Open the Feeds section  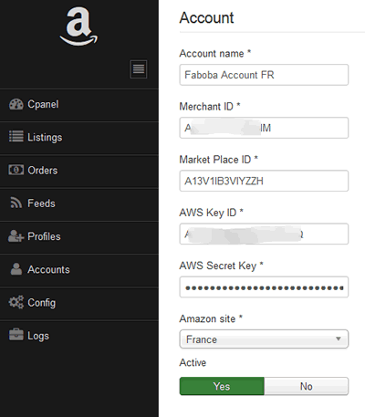point(79,204)
